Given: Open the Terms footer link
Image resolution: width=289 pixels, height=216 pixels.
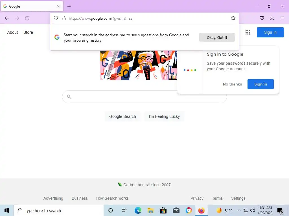Looking at the screenshot, I should click(x=217, y=198).
